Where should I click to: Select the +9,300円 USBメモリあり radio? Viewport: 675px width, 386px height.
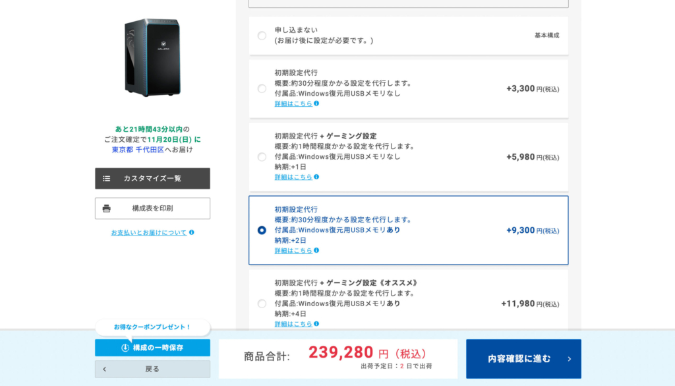tap(262, 230)
